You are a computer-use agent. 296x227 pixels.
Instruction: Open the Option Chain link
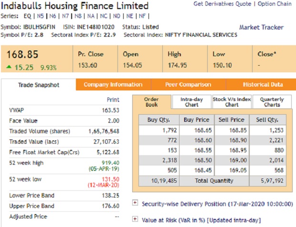coord(275,4)
